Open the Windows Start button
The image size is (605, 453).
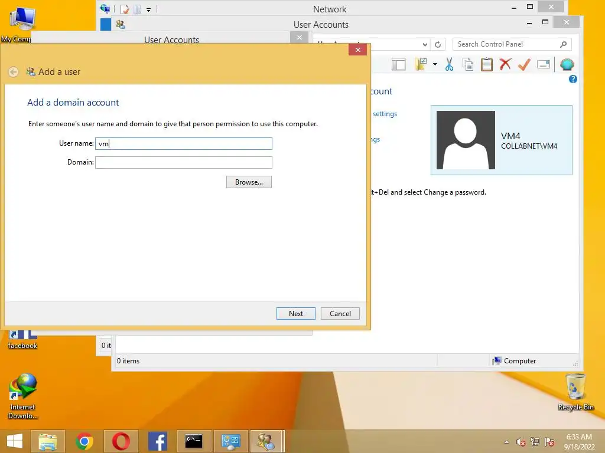(x=15, y=441)
